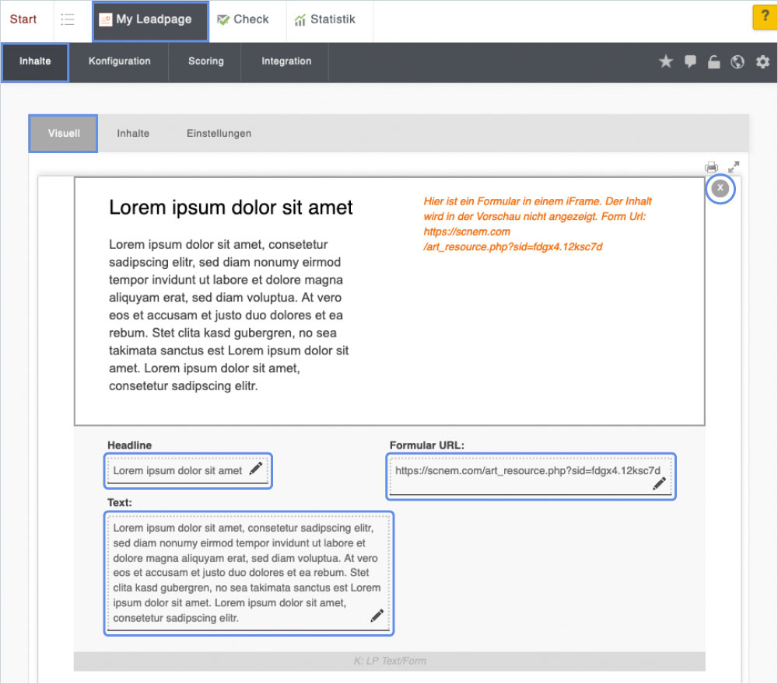Click the globe icon in the dark toolbar
Screen dimensions: 778x684
pyautogui.click(x=738, y=61)
